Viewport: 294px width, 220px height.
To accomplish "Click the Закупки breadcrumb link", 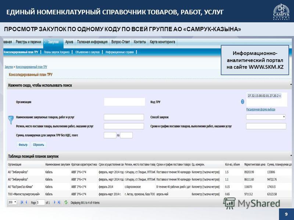I will pos(9,67).
